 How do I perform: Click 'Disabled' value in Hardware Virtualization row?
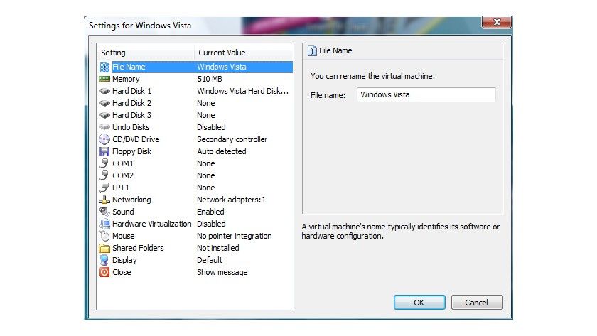[211, 224]
